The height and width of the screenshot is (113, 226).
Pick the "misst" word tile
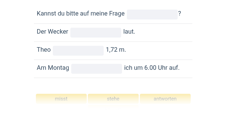point(61,99)
